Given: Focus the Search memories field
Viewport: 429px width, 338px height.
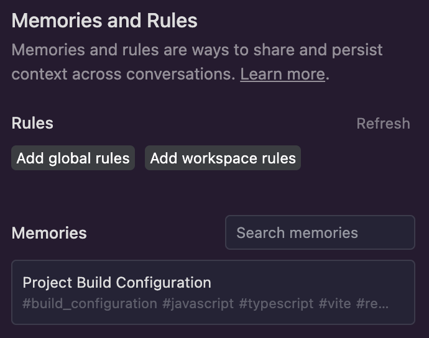Looking at the screenshot, I should point(320,233).
